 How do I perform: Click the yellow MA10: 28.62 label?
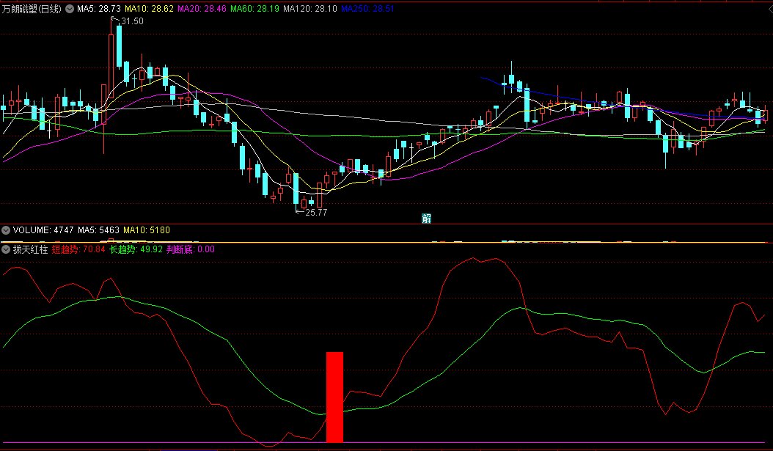(149, 9)
